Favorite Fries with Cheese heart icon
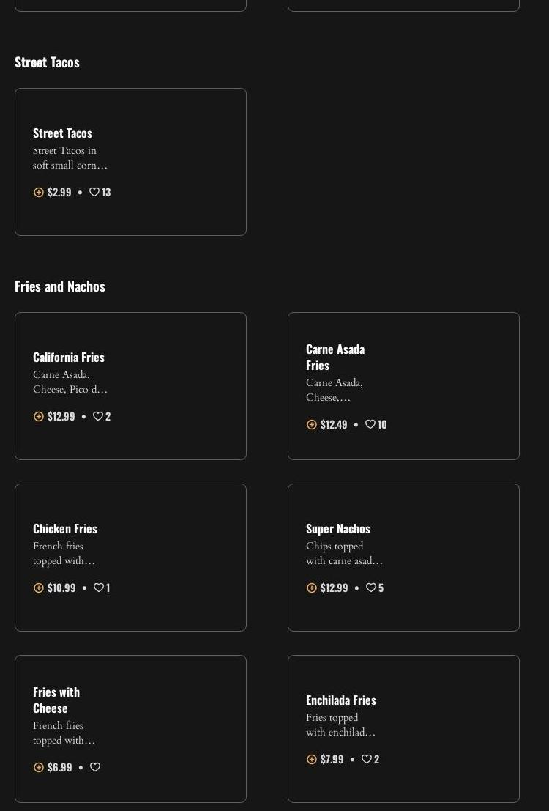Viewport: 549px width, 811px height. [95, 767]
